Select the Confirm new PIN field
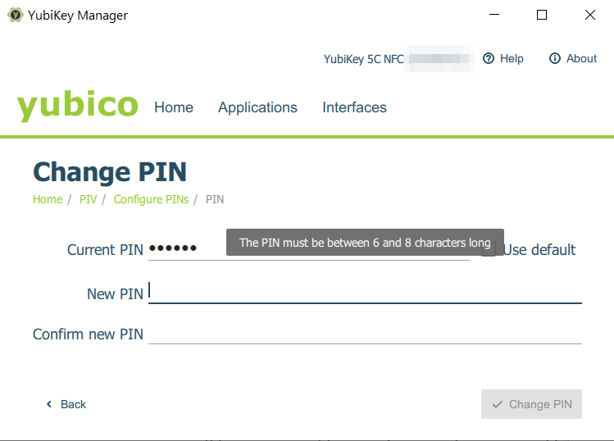This screenshot has width=614, height=441. (365, 334)
